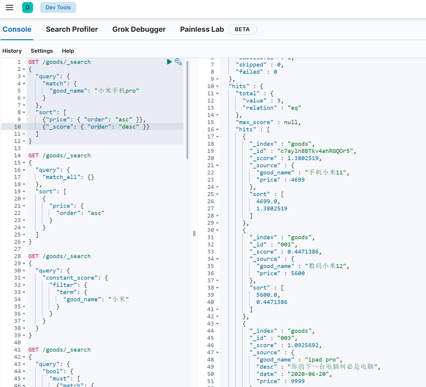Switch to the Search Profiler tab

[72, 29]
